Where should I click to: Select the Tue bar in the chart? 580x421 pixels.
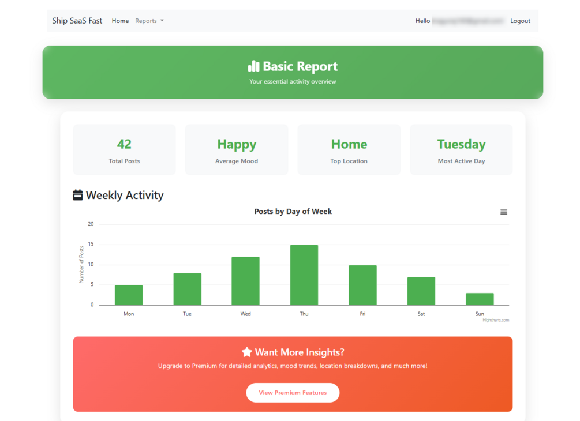[187, 289]
